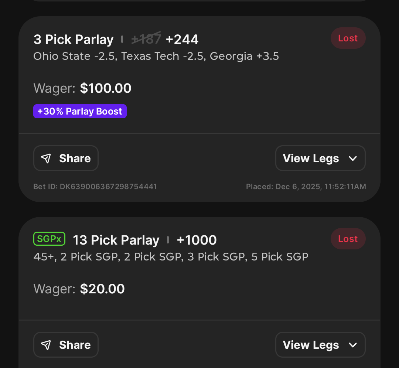Screen dimensions: 399x368
Task: Click the +1000 odds on the 13 Pick Parlay
Action: [197, 240]
